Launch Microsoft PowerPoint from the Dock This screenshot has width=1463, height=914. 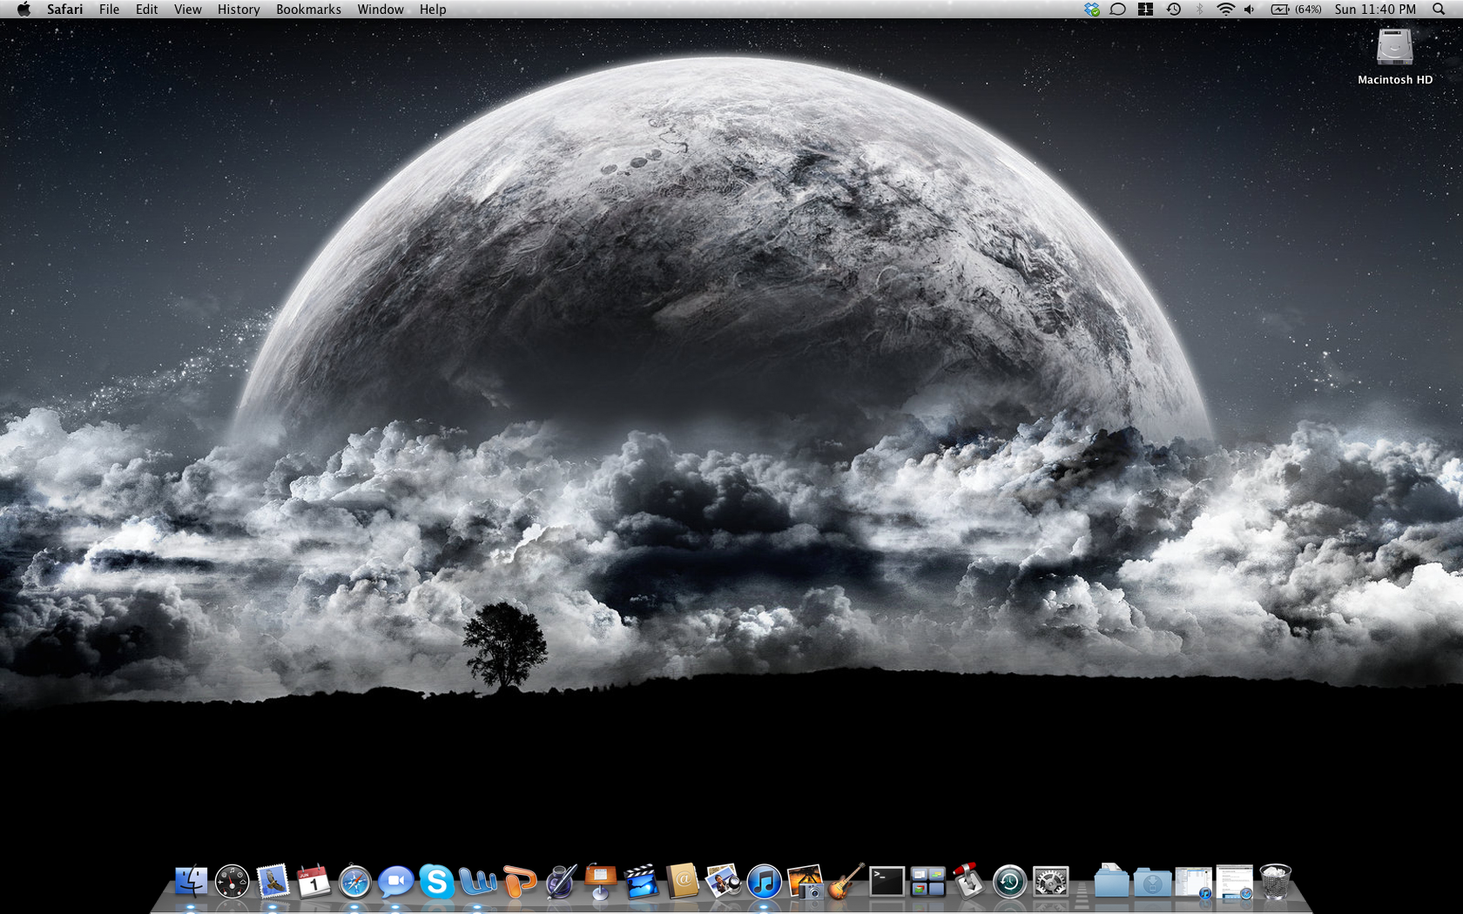point(519,882)
